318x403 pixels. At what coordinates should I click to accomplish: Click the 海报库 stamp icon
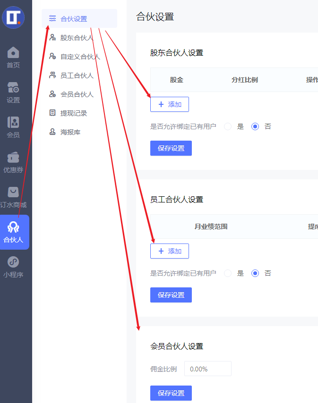click(x=52, y=132)
